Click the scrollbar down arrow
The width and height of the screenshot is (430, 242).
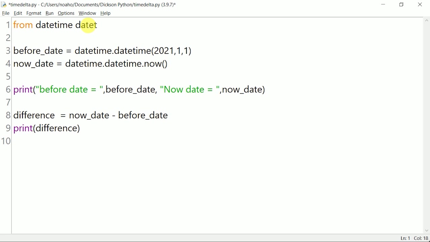coord(426,231)
